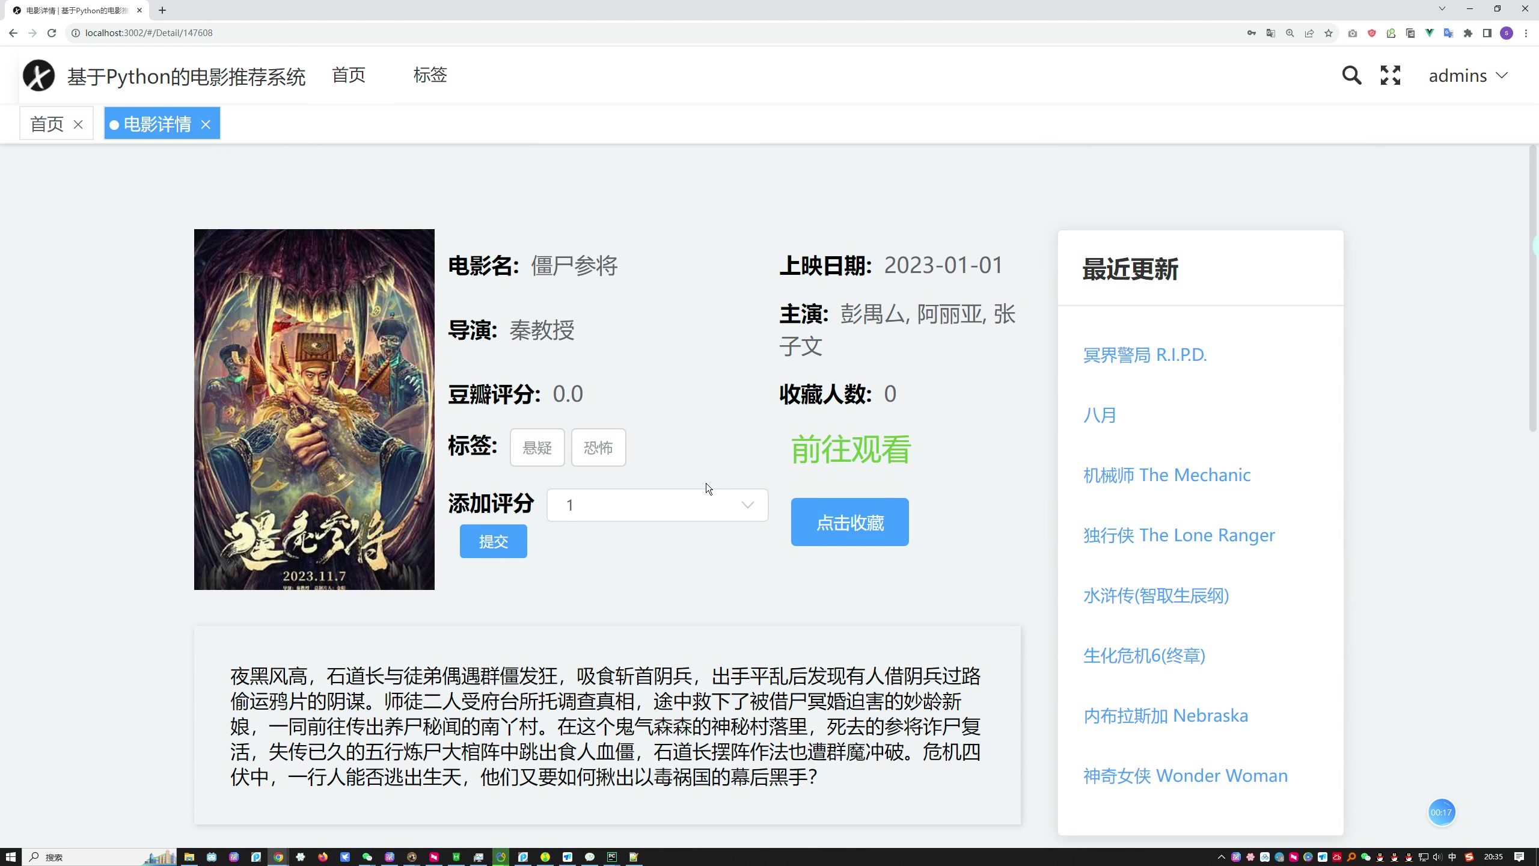The width and height of the screenshot is (1539, 866).
Task: Go to 首页 in the top navigation
Action: click(349, 75)
